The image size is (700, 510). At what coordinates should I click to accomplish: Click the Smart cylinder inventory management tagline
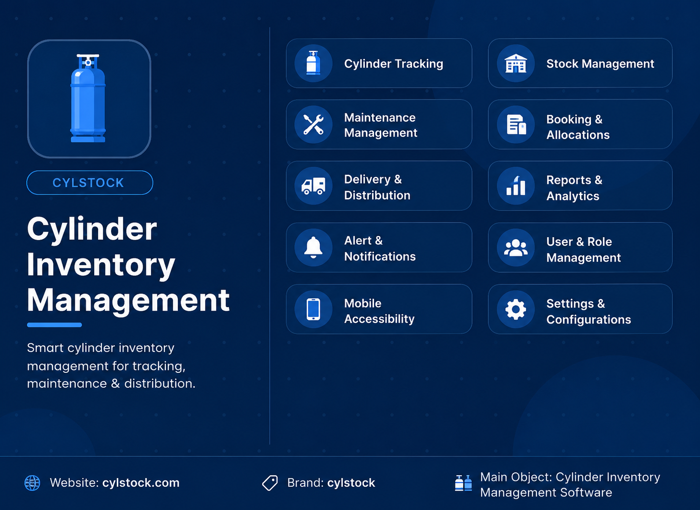111,366
